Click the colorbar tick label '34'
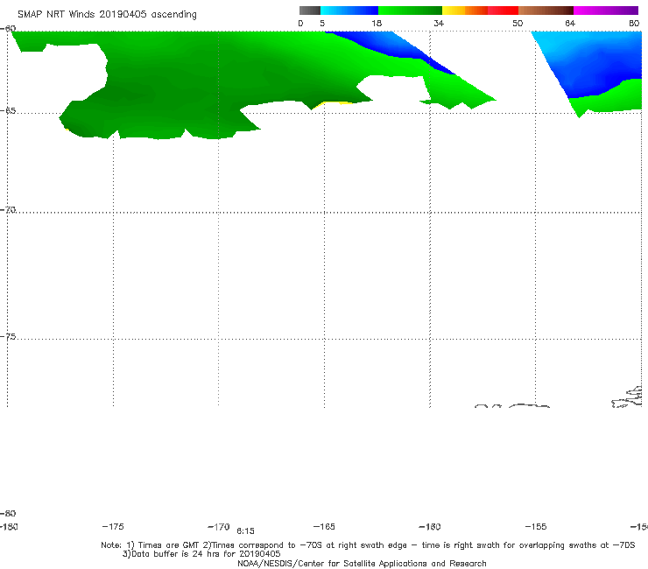Viewport: 648px width, 569px height. [x=439, y=23]
